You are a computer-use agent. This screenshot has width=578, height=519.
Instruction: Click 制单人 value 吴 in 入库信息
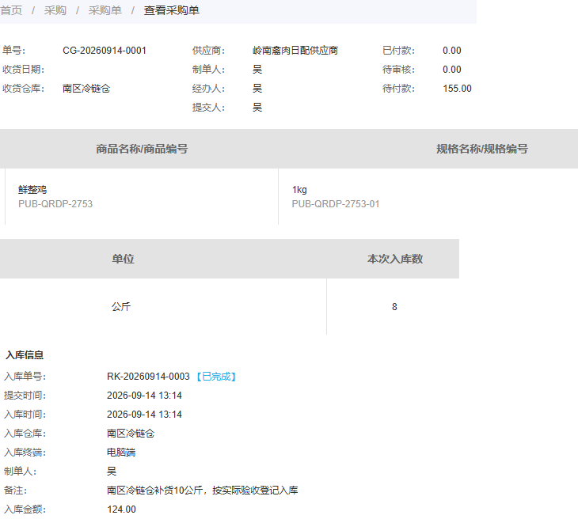[112, 472]
